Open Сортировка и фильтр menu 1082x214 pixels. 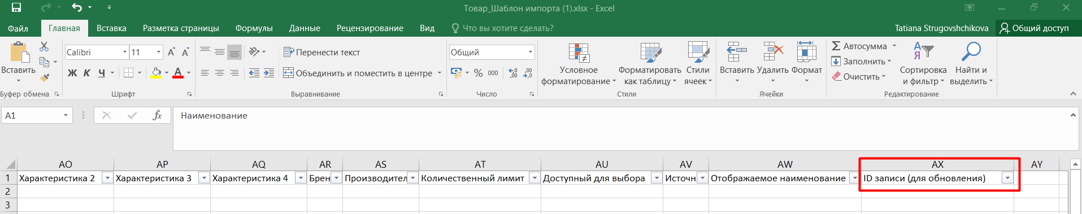[923, 64]
